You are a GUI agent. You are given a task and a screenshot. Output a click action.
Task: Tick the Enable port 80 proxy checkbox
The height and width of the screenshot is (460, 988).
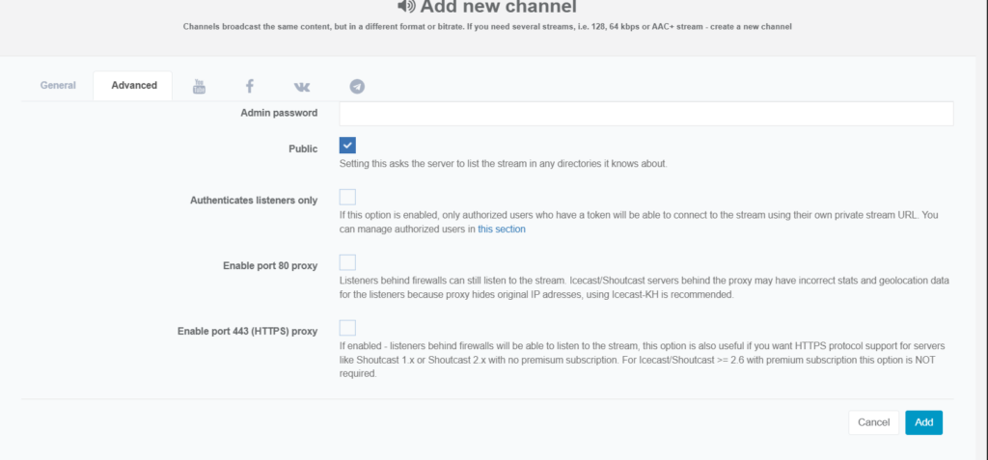click(x=347, y=262)
